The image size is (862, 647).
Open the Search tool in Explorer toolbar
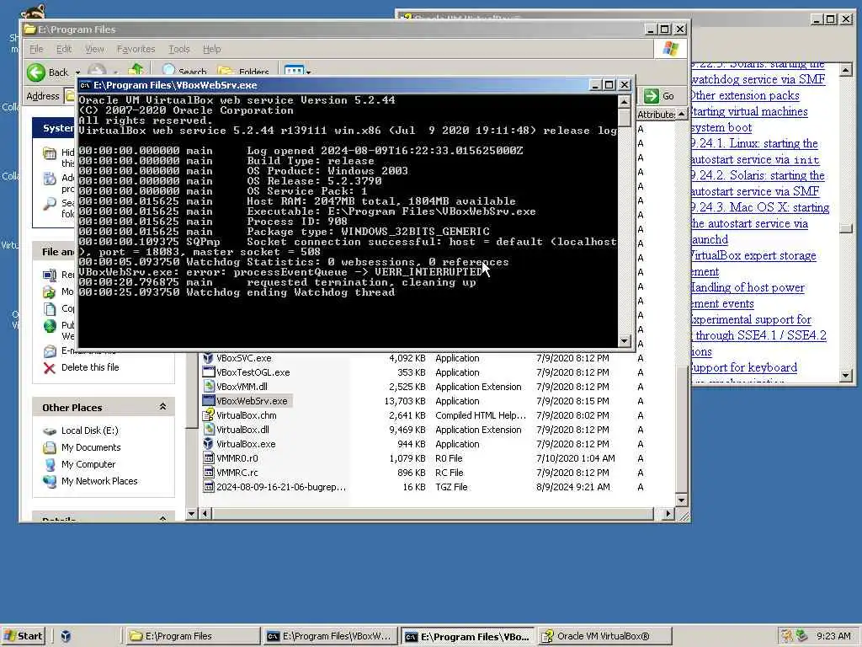point(184,71)
